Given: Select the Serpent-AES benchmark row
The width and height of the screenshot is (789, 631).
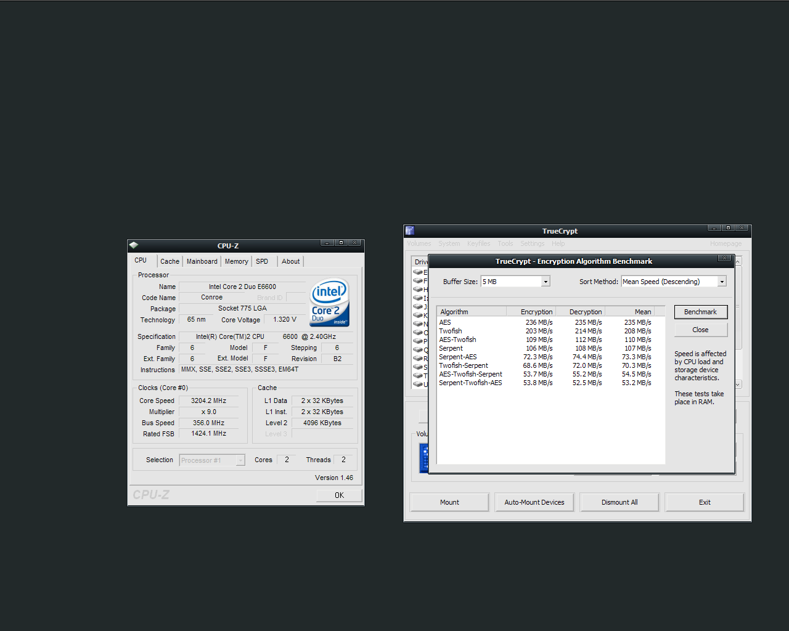Looking at the screenshot, I should tap(545, 357).
